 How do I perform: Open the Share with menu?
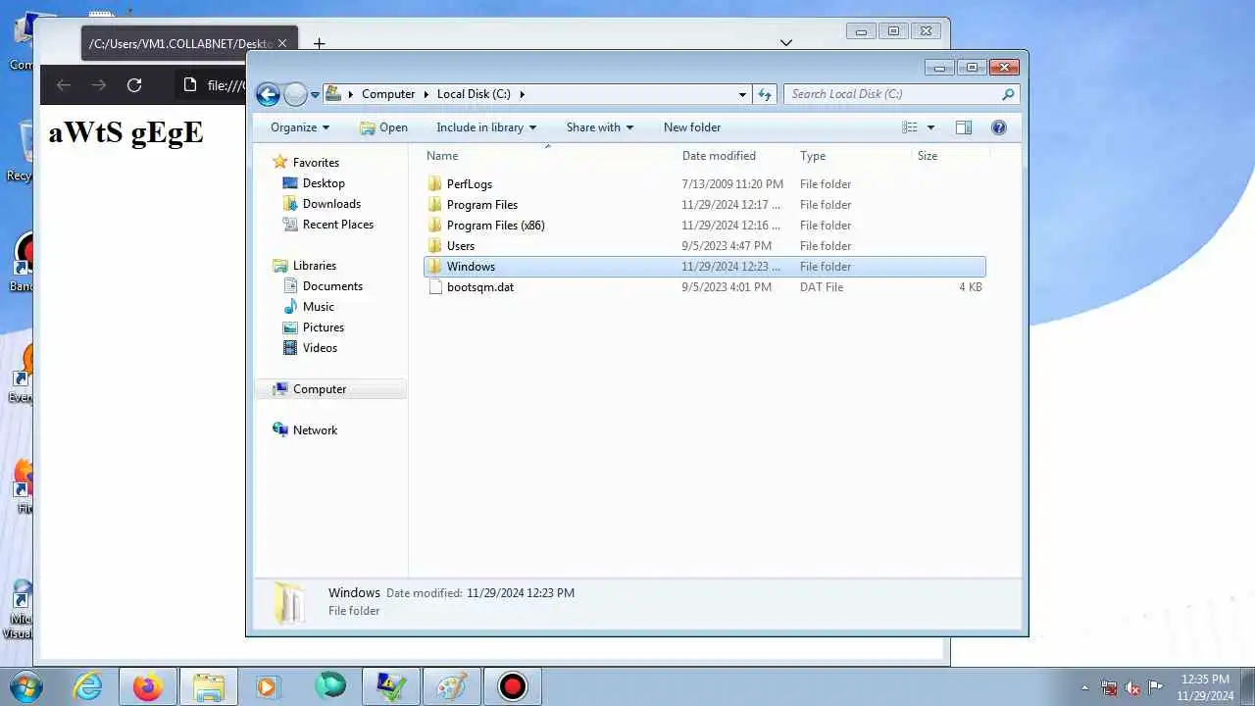click(600, 127)
